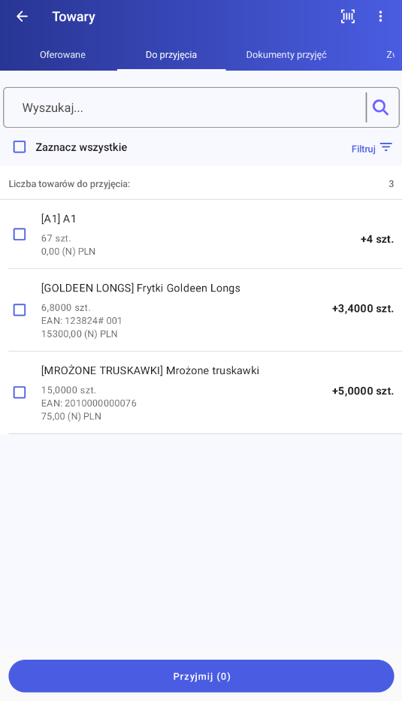Select the Do przyjęcia tab
Image resolution: width=402 pixels, height=701 pixels.
coord(171,55)
